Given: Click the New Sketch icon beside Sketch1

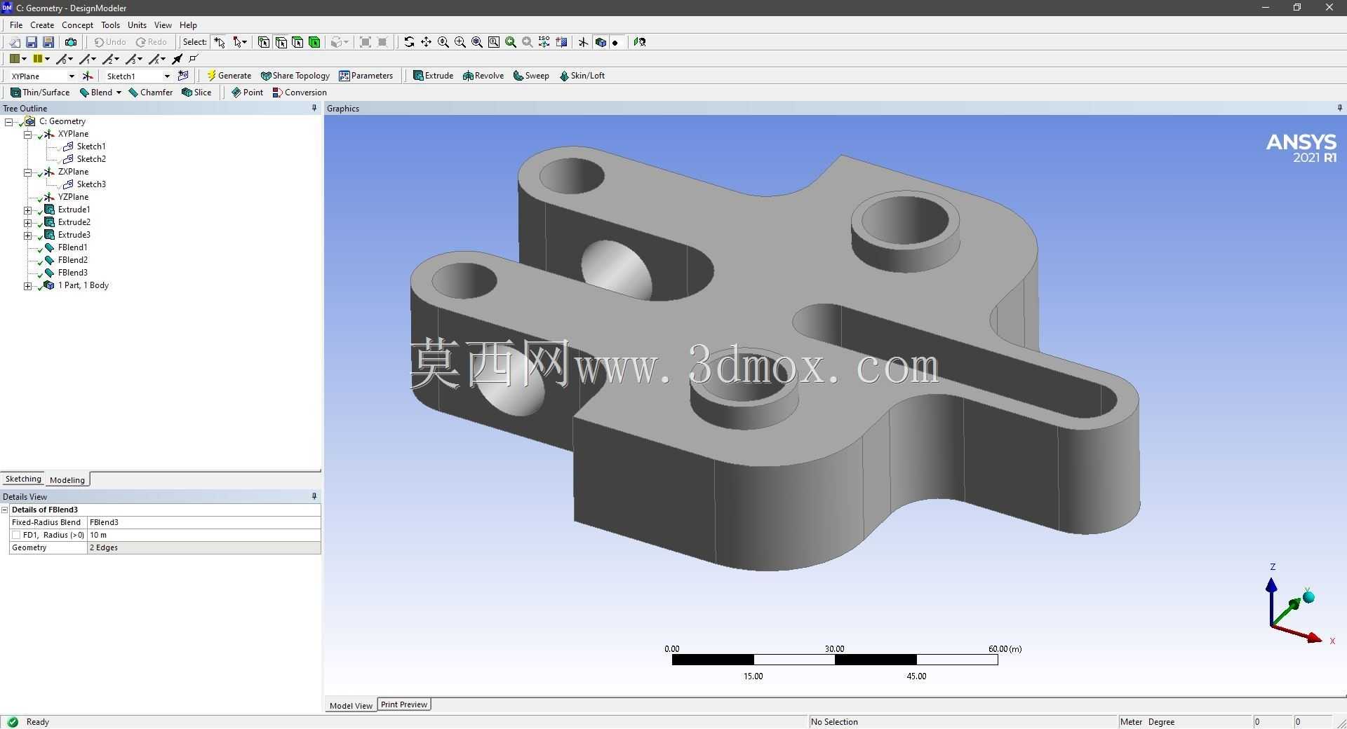Looking at the screenshot, I should [x=184, y=76].
